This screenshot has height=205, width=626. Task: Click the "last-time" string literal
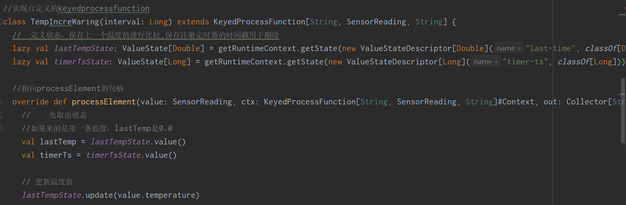(550, 48)
